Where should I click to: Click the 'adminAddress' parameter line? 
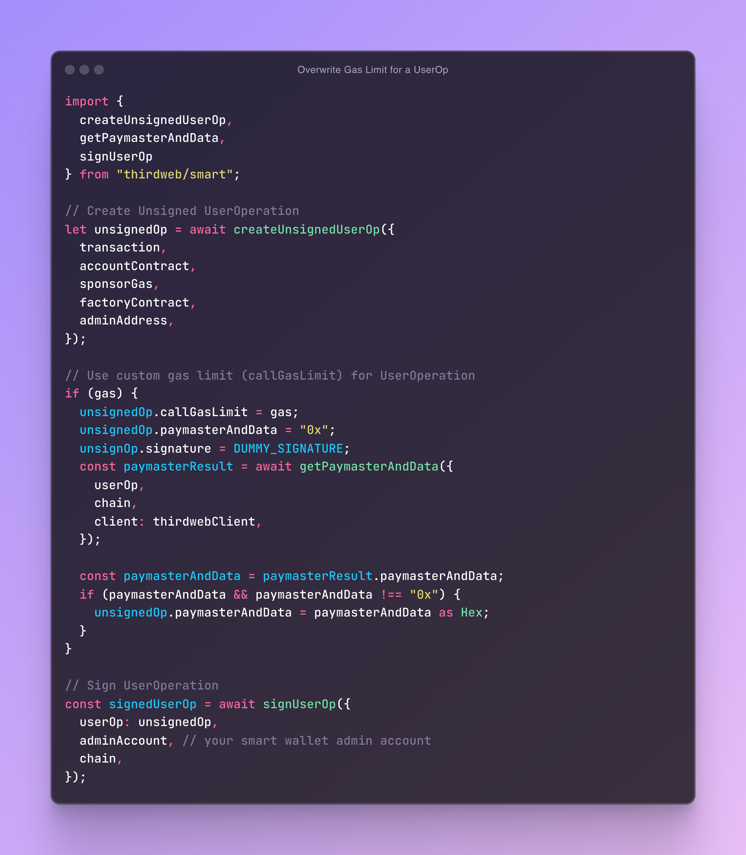pos(123,320)
